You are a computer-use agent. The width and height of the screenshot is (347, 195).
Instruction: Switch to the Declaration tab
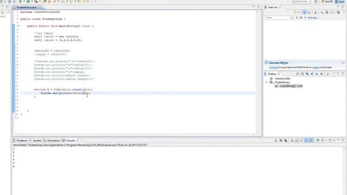point(52,141)
